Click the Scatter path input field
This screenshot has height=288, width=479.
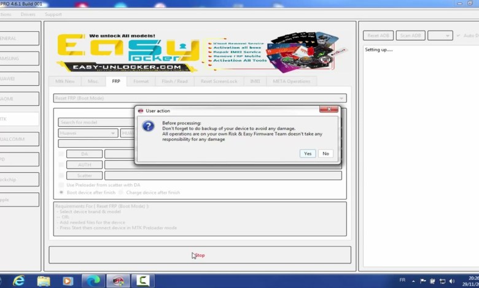click(223, 175)
